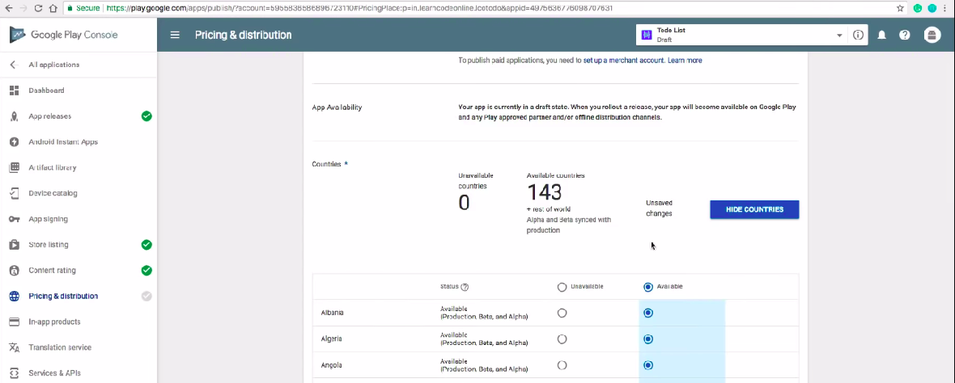
Task: Bookmark this page with the star icon
Action: click(900, 8)
